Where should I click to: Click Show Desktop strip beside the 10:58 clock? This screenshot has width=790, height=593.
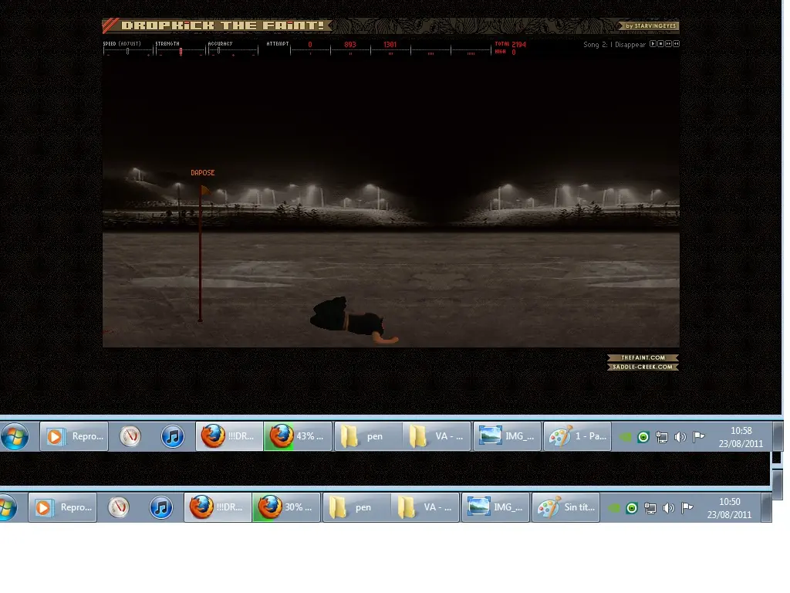click(x=778, y=436)
